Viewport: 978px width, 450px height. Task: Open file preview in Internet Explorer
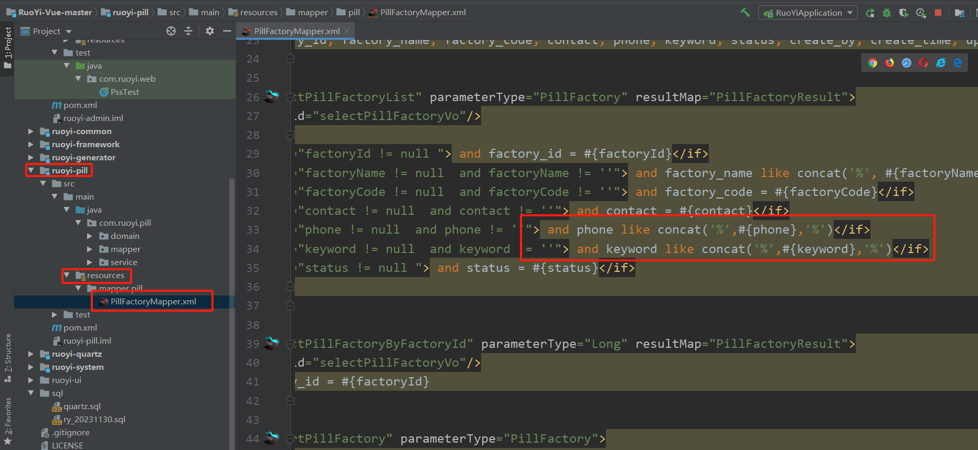tap(941, 63)
